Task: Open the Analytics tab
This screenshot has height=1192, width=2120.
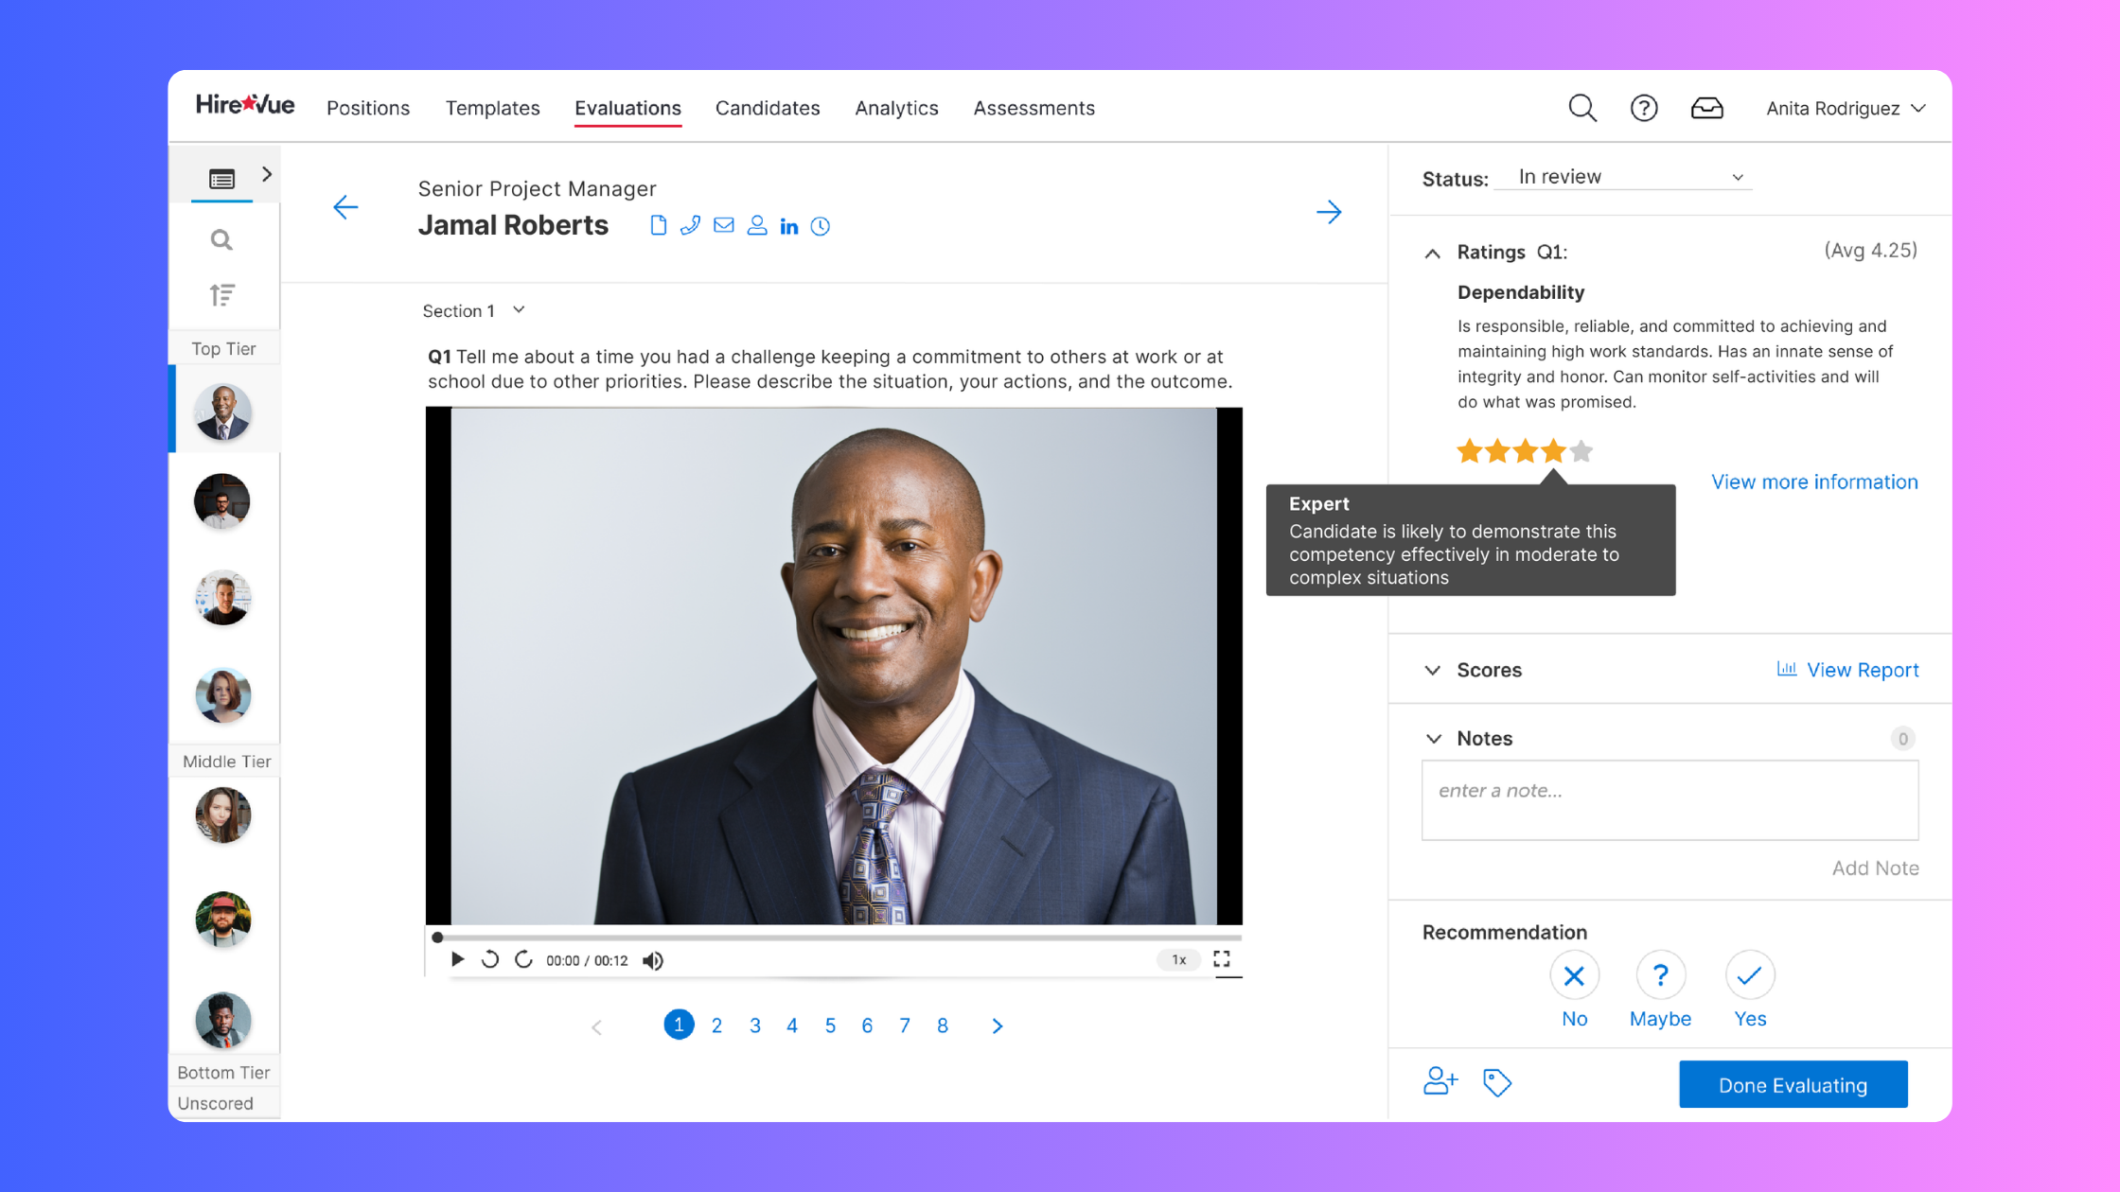Action: (896, 108)
